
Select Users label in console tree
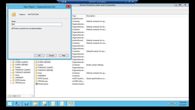coord(17,75)
